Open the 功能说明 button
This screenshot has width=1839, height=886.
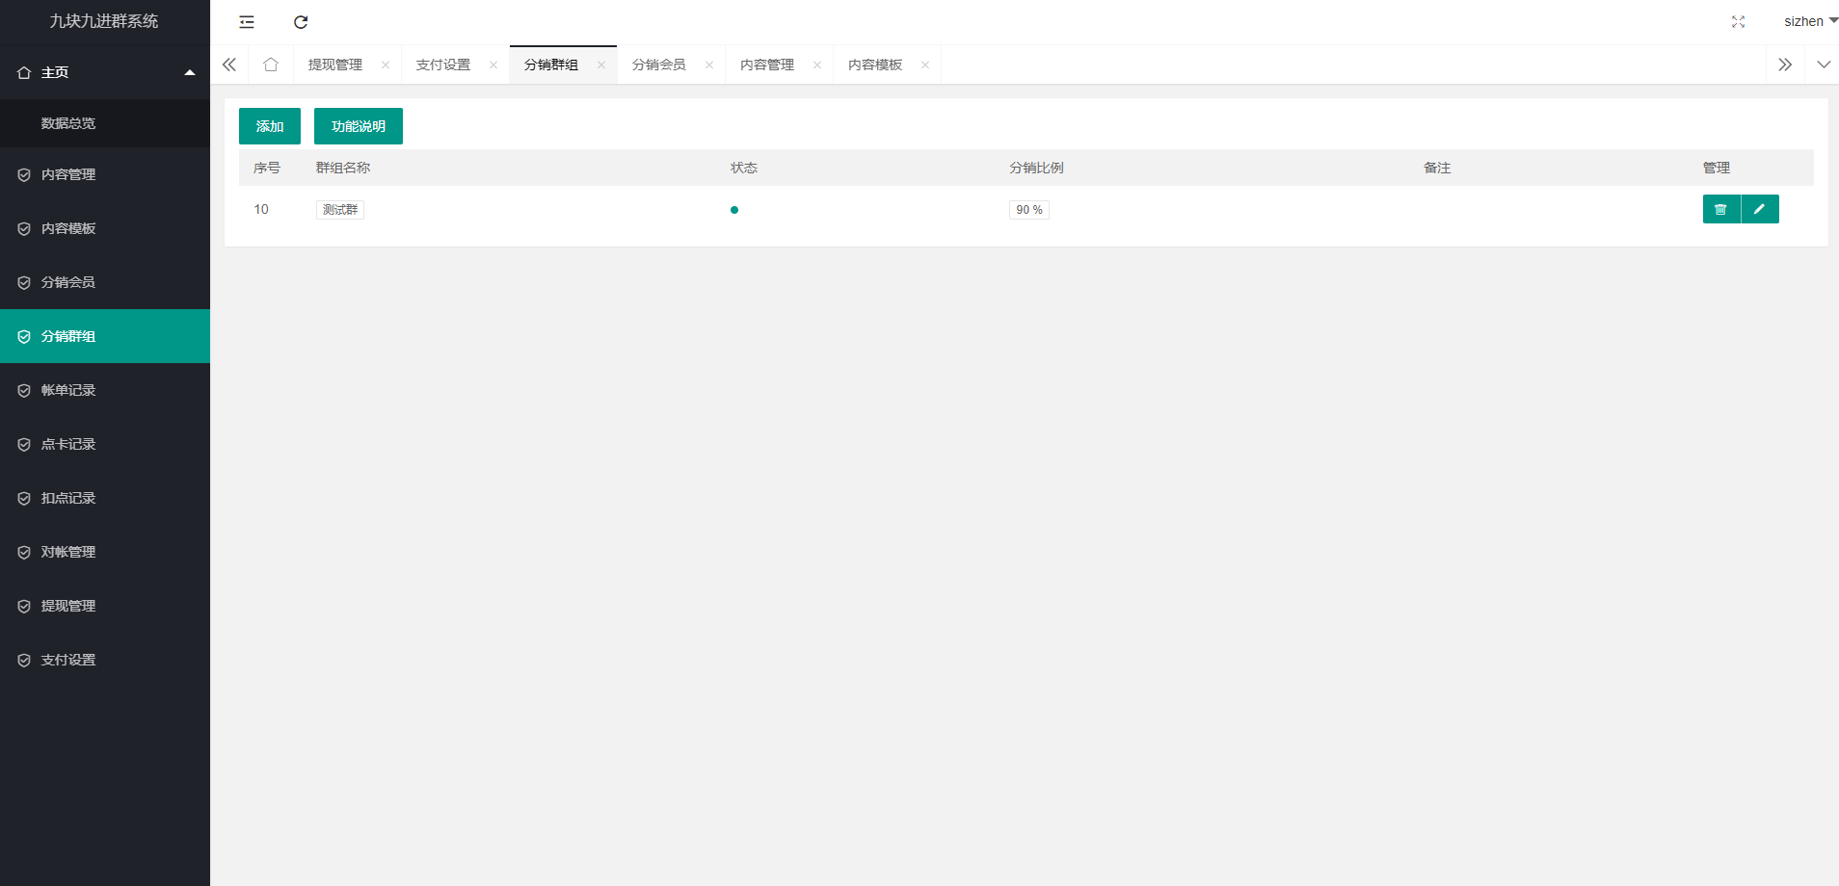click(x=359, y=126)
